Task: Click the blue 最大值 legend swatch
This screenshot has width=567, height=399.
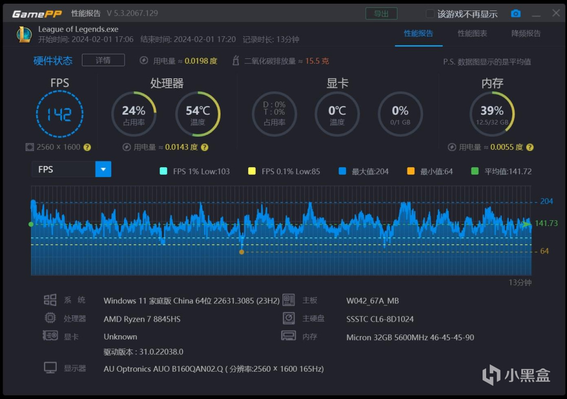Action: tap(342, 171)
